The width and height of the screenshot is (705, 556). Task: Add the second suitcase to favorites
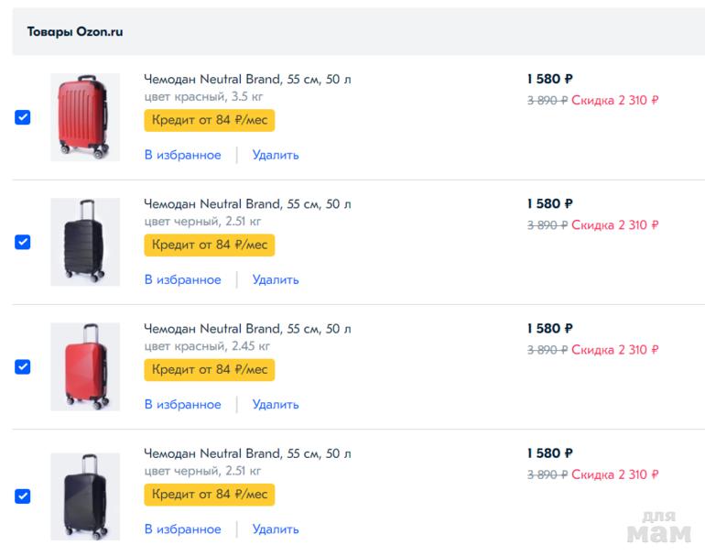point(182,279)
